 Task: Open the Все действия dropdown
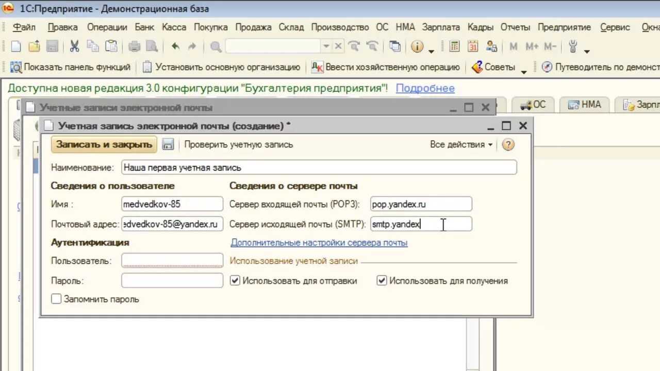coord(461,145)
